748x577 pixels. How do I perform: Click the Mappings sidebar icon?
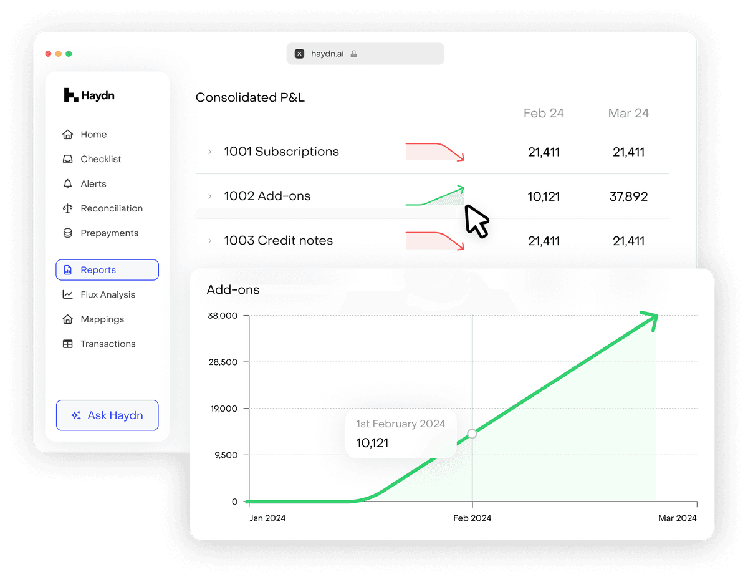click(68, 319)
